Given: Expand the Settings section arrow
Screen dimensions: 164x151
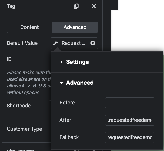Looking at the screenshot, I should pyautogui.click(x=62, y=62).
